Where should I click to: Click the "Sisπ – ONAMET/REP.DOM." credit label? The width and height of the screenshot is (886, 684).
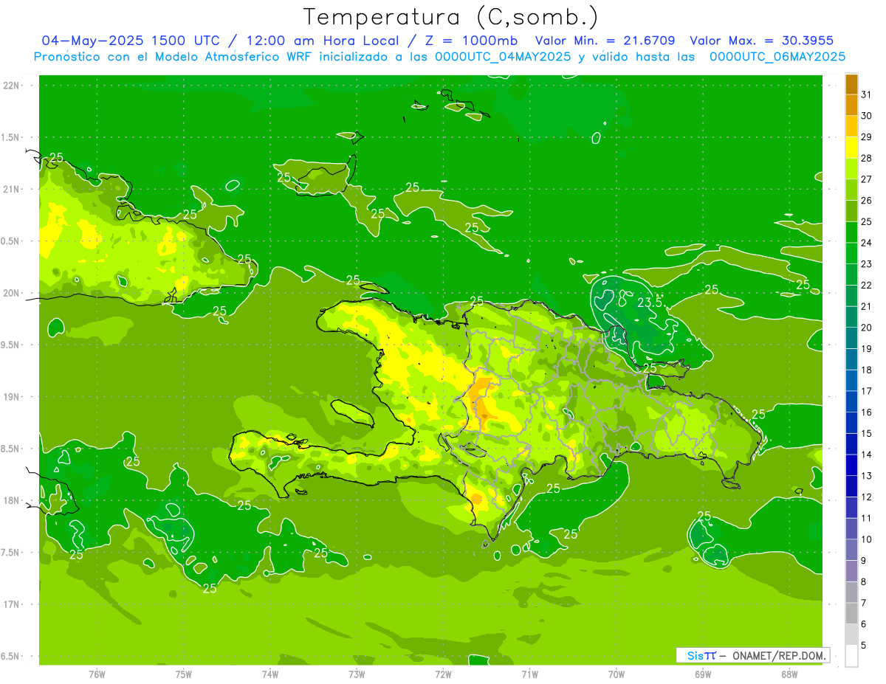pos(752,655)
